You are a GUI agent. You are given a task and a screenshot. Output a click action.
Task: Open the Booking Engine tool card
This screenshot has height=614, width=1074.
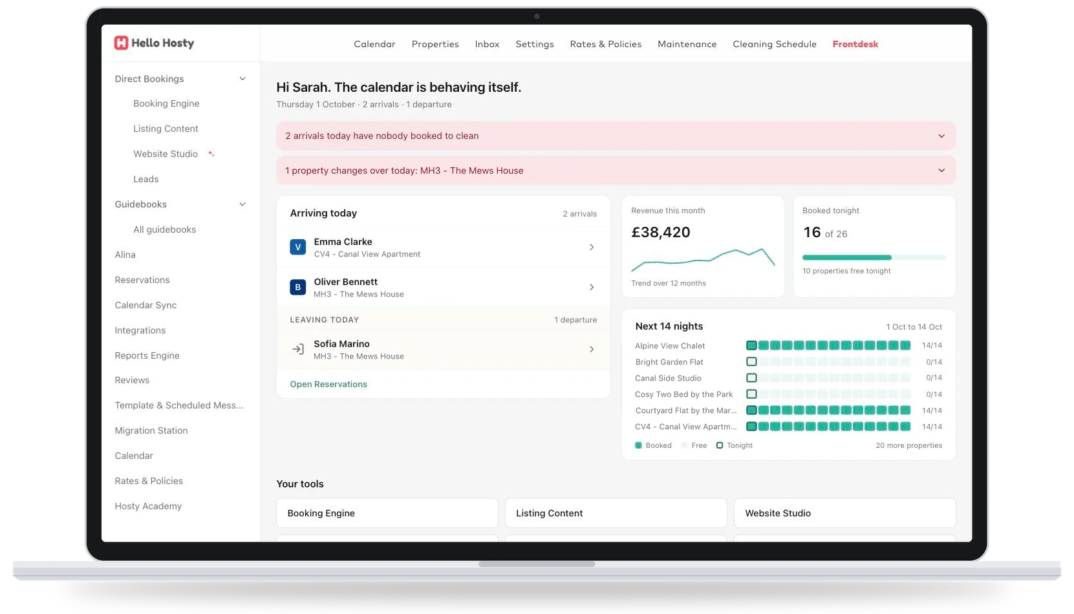coord(387,513)
